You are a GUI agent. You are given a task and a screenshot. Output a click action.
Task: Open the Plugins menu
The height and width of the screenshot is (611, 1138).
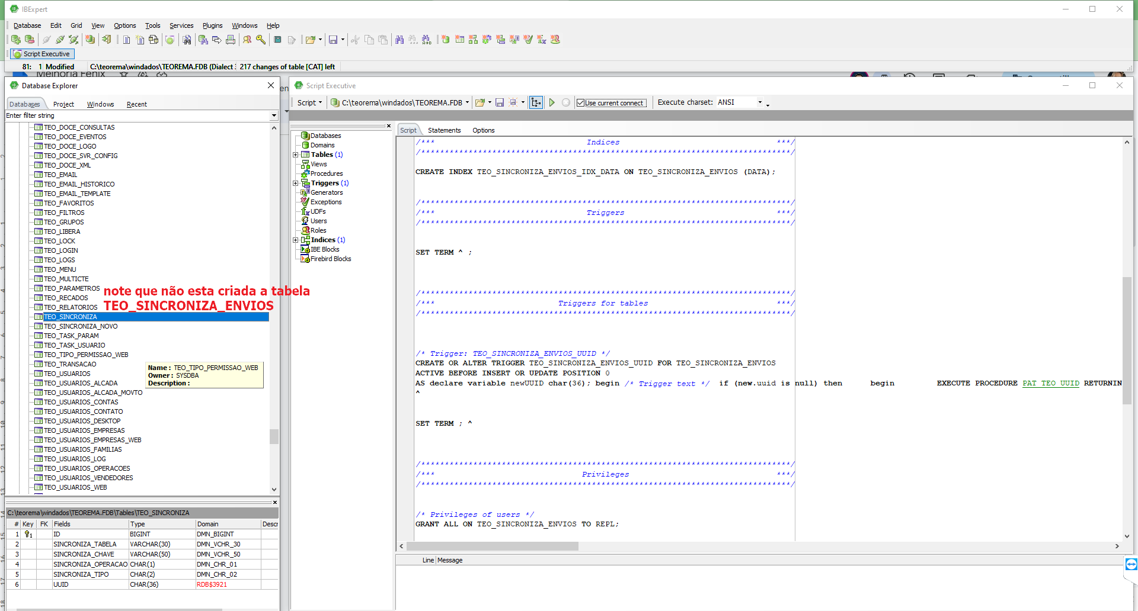(212, 25)
